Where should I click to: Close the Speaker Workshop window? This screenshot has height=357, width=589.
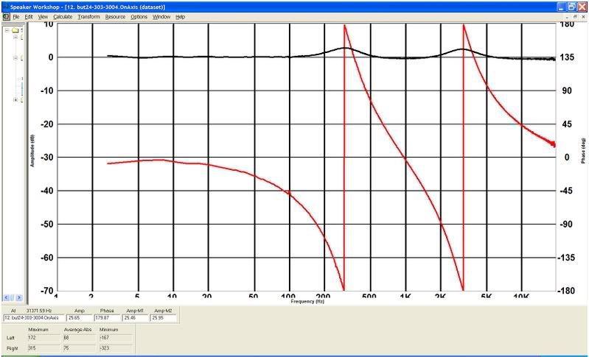click(582, 7)
